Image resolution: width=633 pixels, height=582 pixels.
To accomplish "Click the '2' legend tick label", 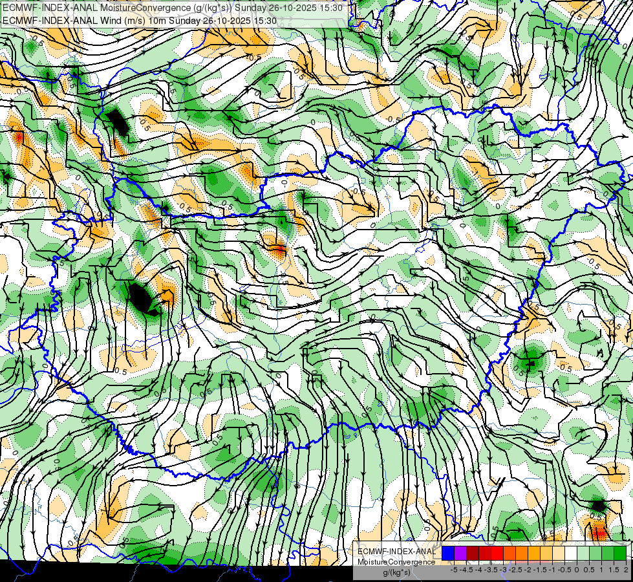I will click(626, 570).
